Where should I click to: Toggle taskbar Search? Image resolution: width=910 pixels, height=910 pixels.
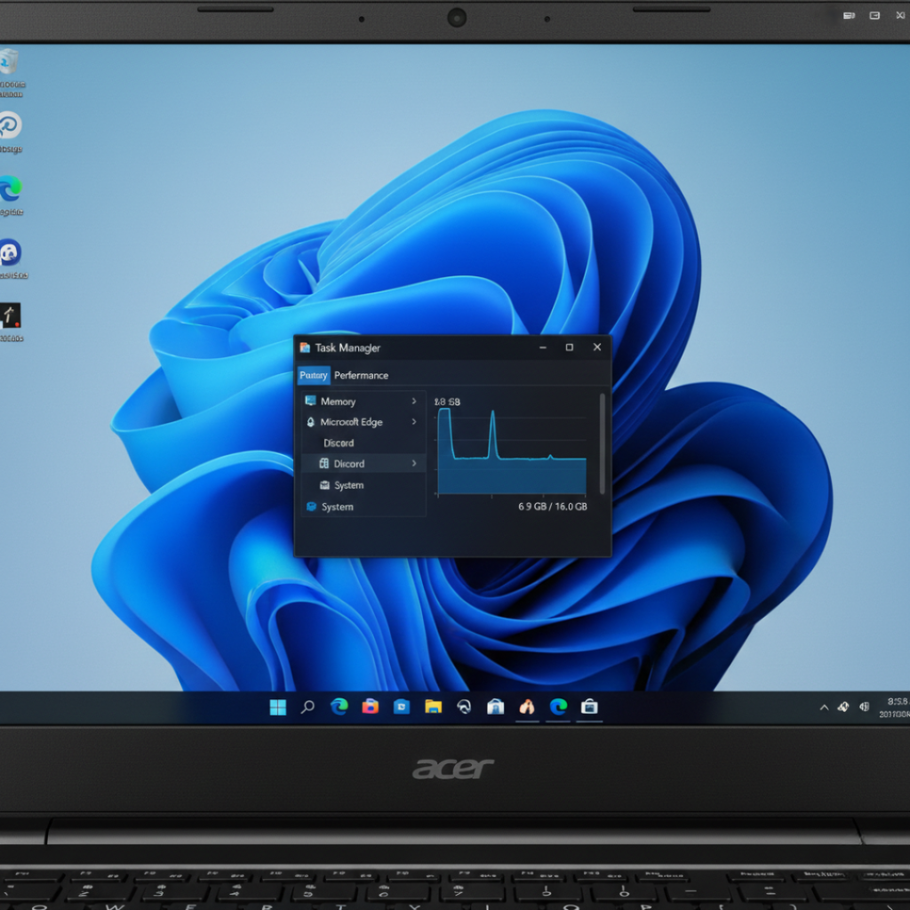(x=307, y=706)
